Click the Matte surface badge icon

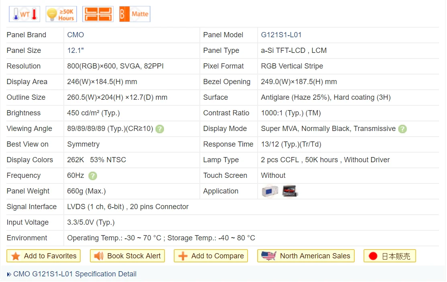pos(134,14)
